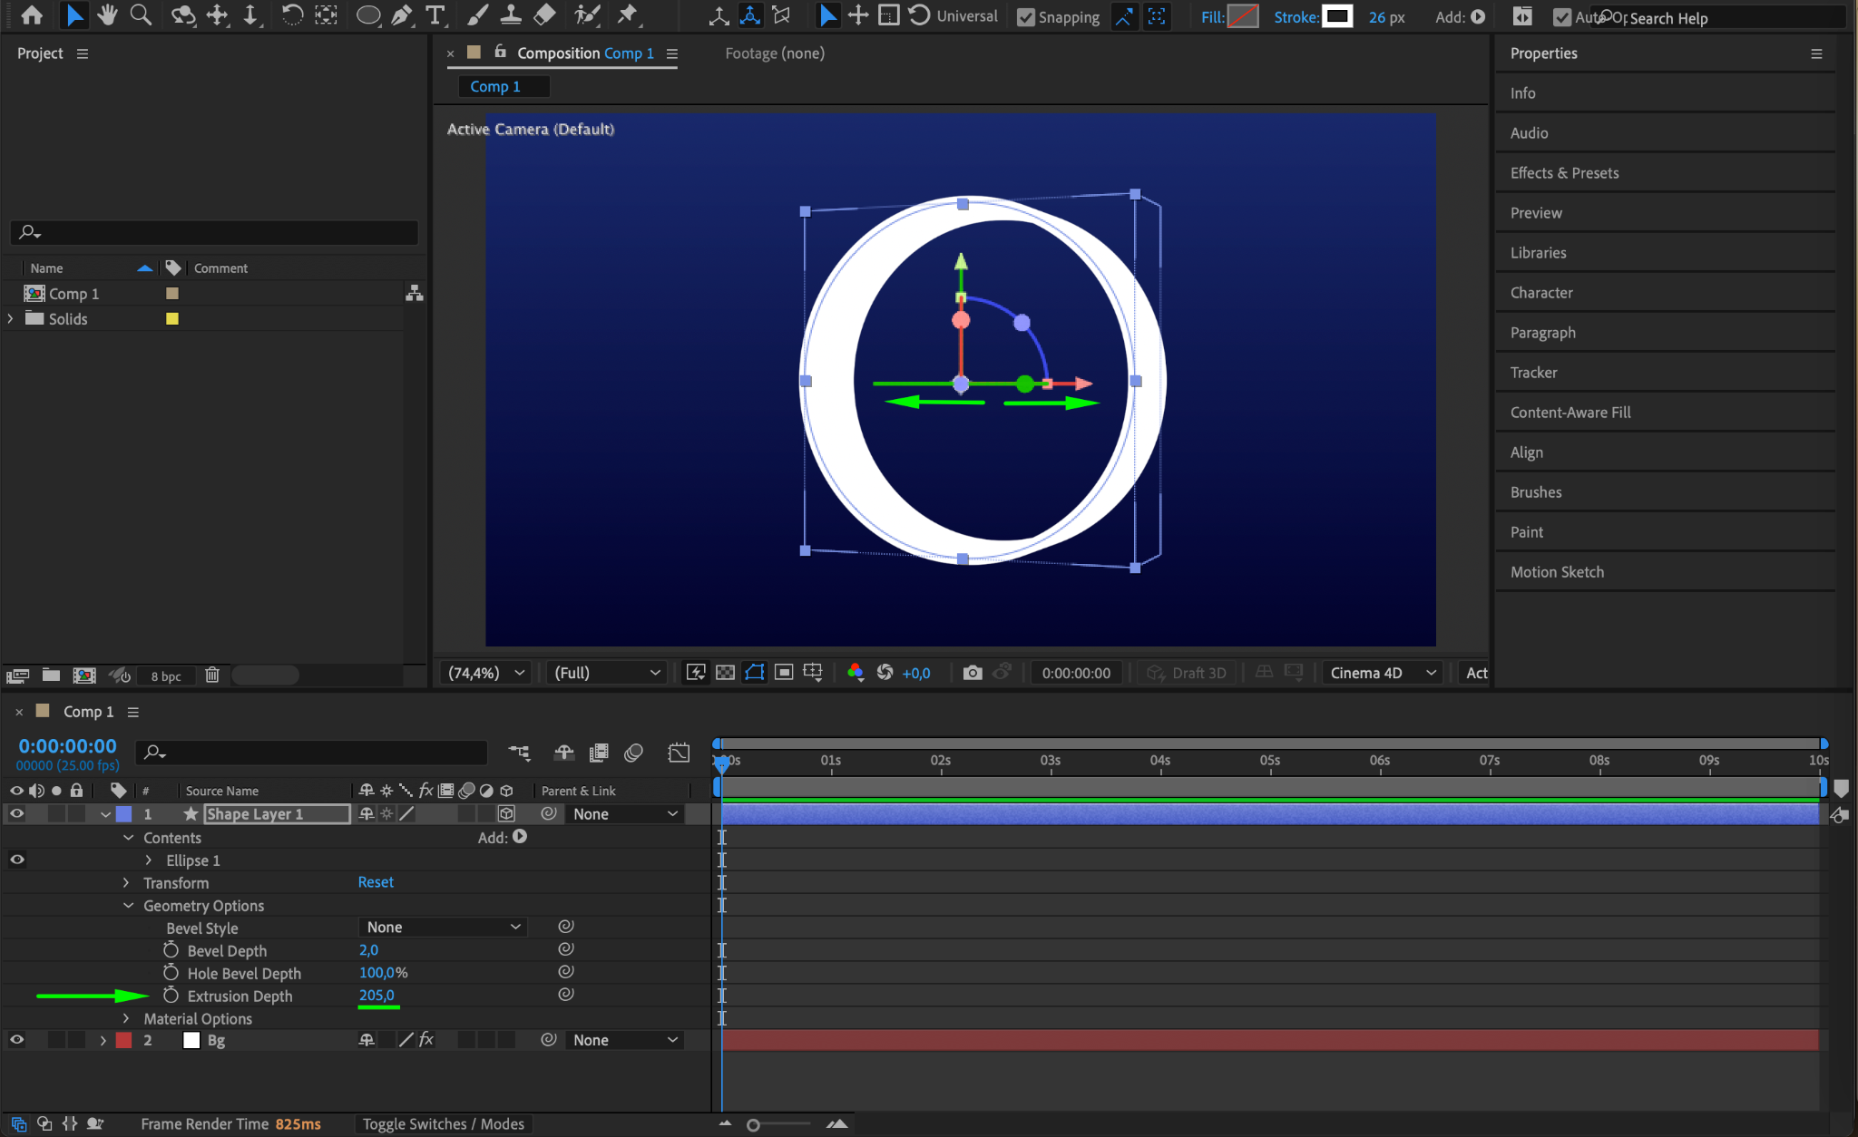This screenshot has width=1858, height=1137.
Task: Click Toggle Switches / Modes button
Action: click(443, 1124)
